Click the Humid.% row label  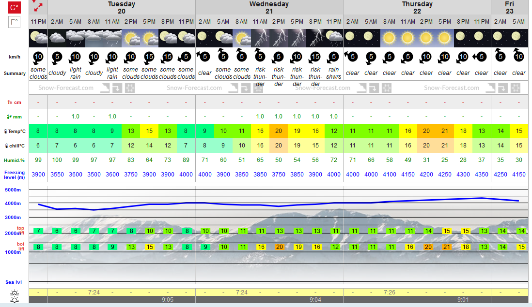pos(14,160)
